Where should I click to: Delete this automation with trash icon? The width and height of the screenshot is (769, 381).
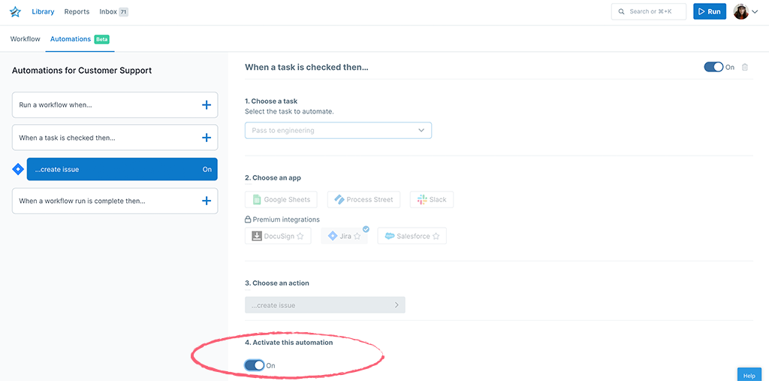click(745, 68)
